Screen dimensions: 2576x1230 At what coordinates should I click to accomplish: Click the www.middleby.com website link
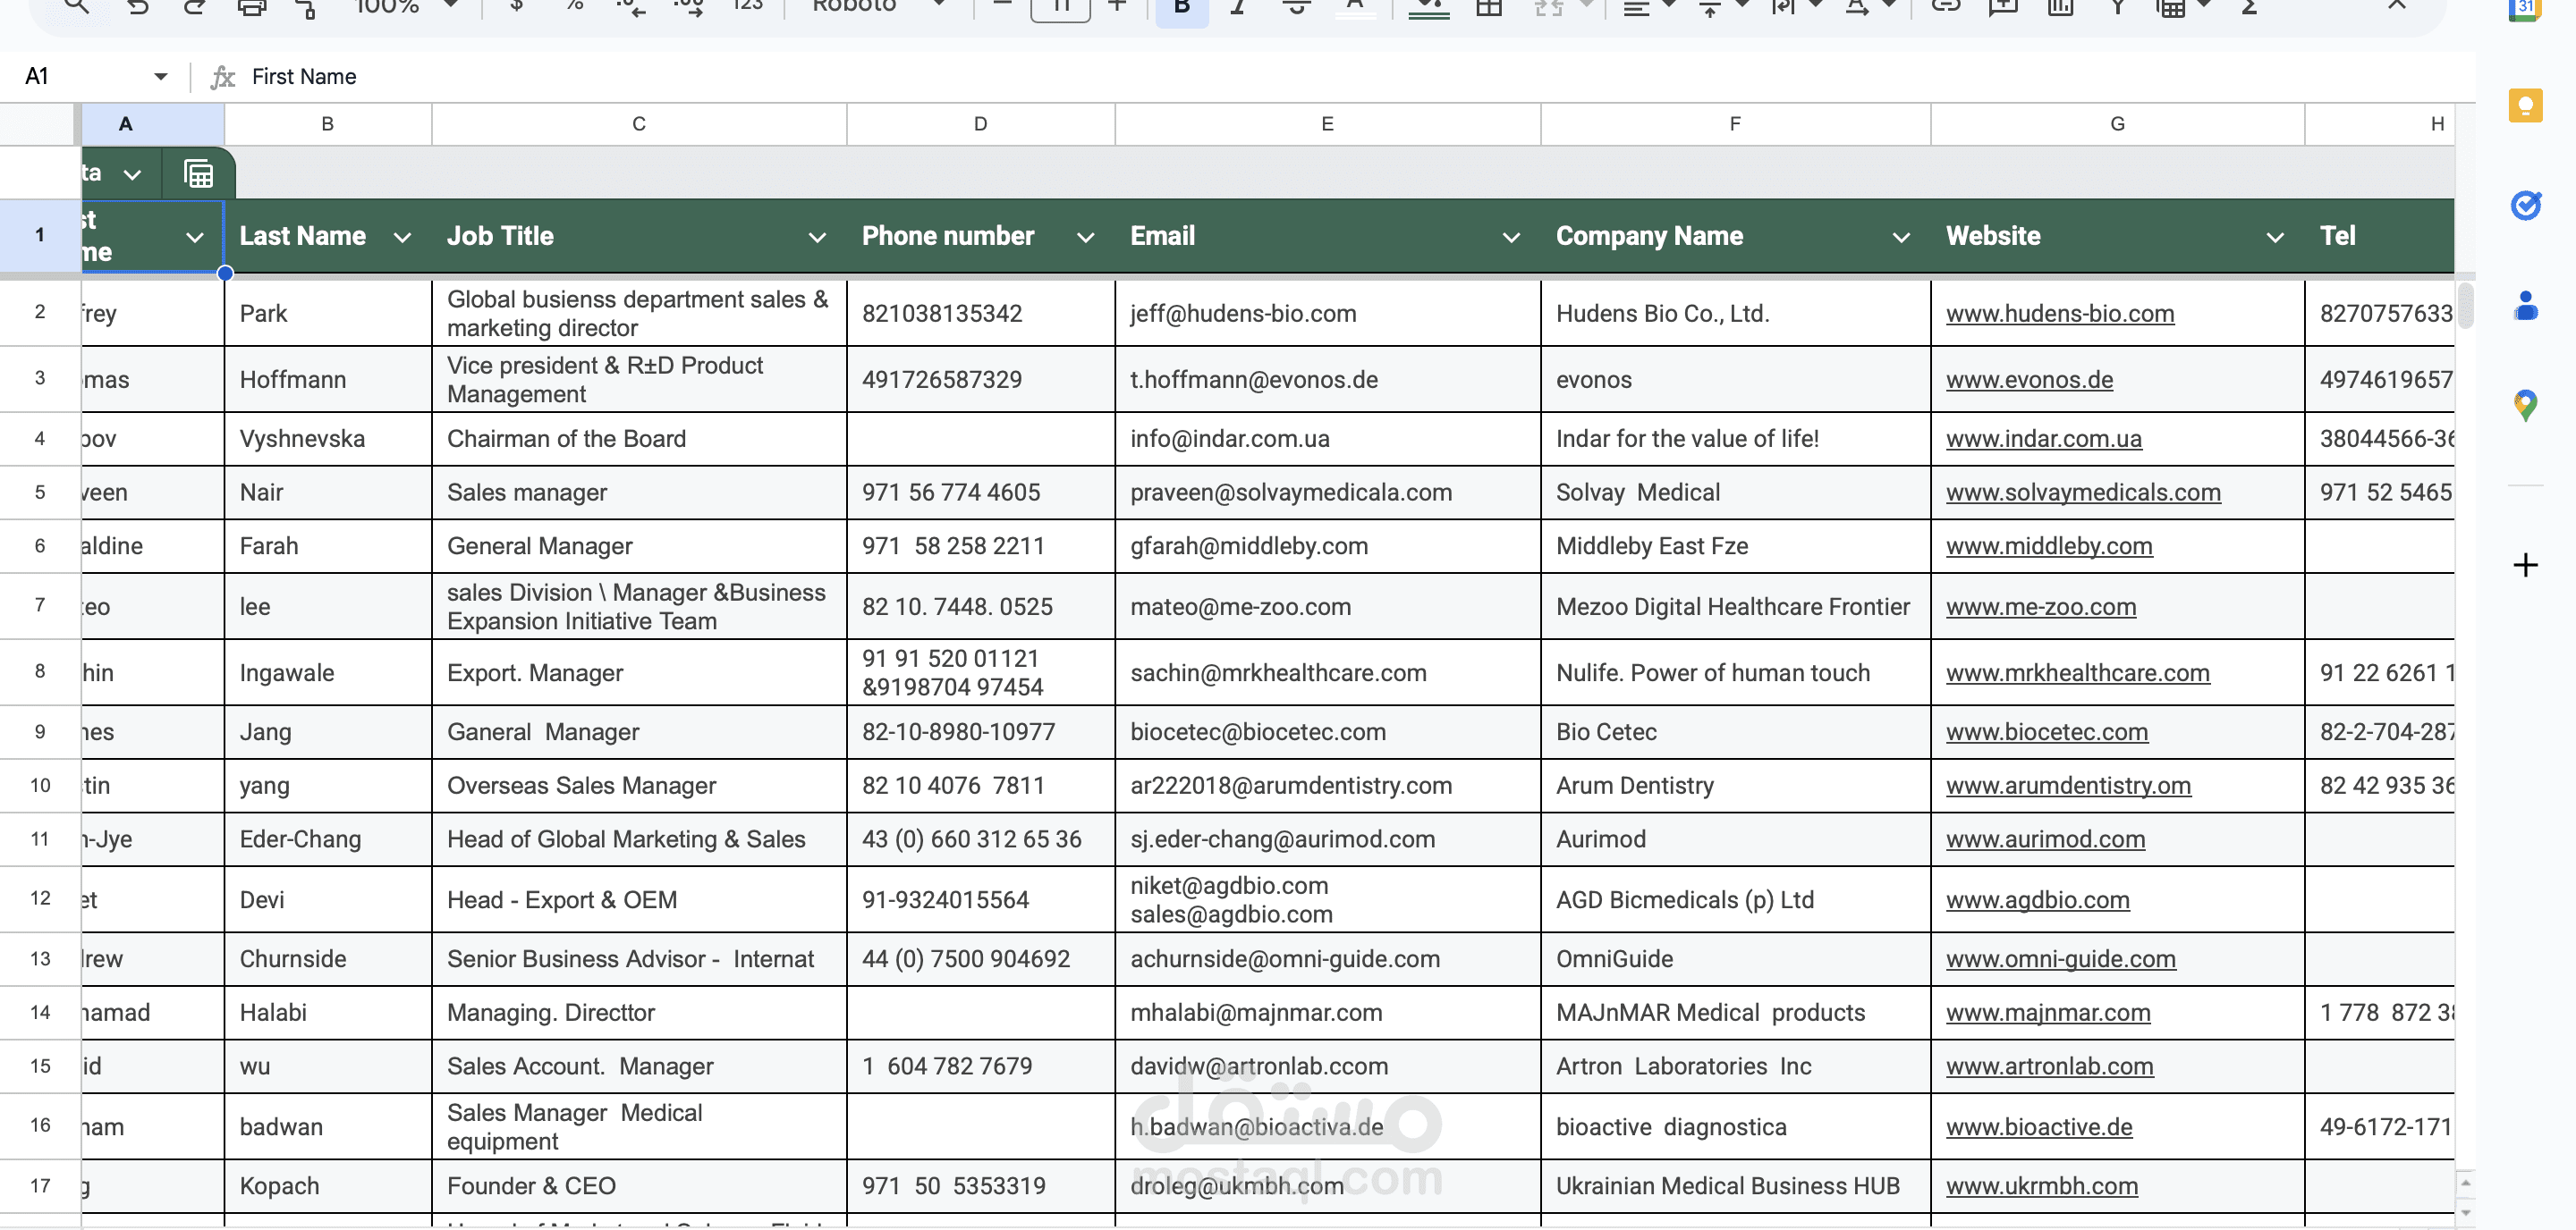tap(2048, 546)
